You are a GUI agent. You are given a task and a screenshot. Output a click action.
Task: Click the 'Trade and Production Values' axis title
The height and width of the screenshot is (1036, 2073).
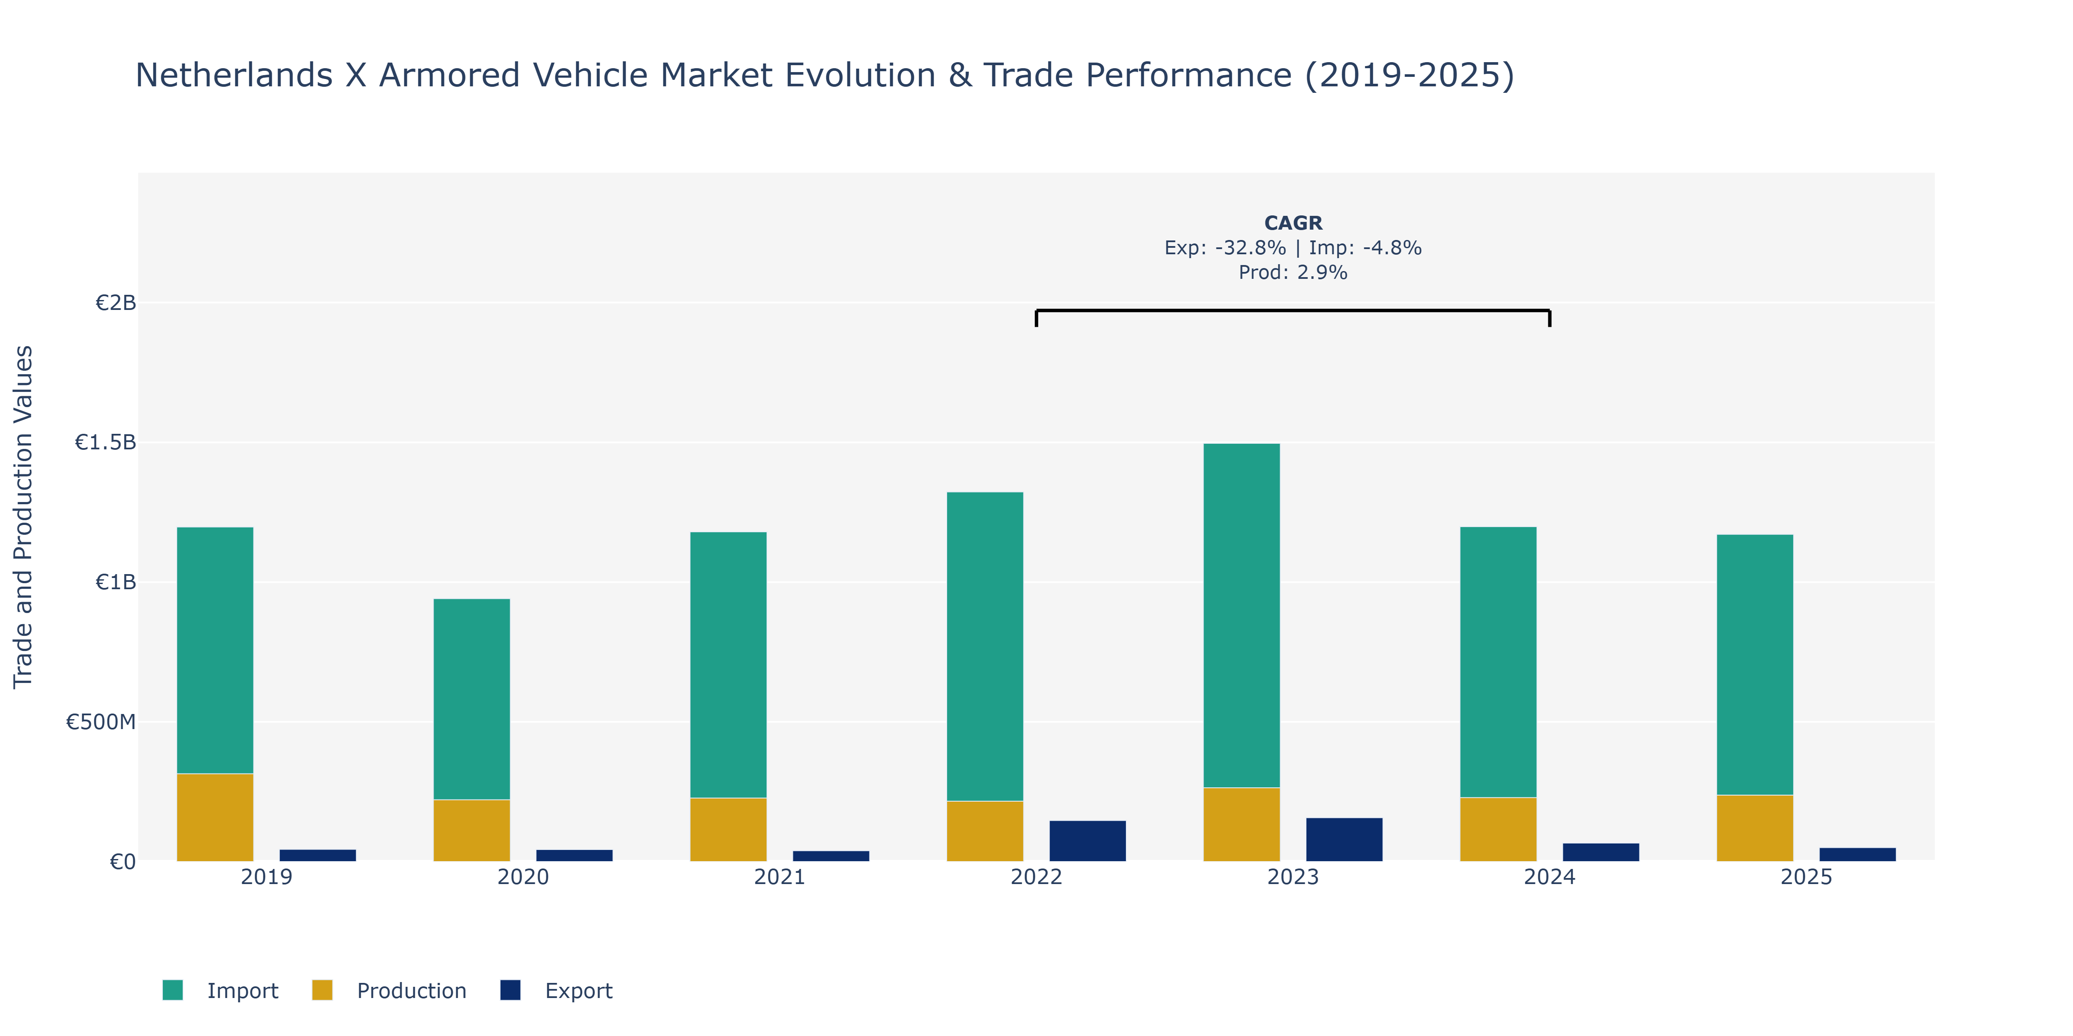pyautogui.click(x=22, y=517)
